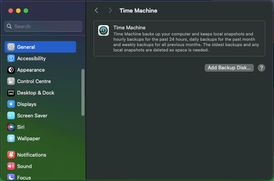Viewport: 274px width, 181px height.
Task: Open Time Machine help question mark
Action: (x=261, y=68)
